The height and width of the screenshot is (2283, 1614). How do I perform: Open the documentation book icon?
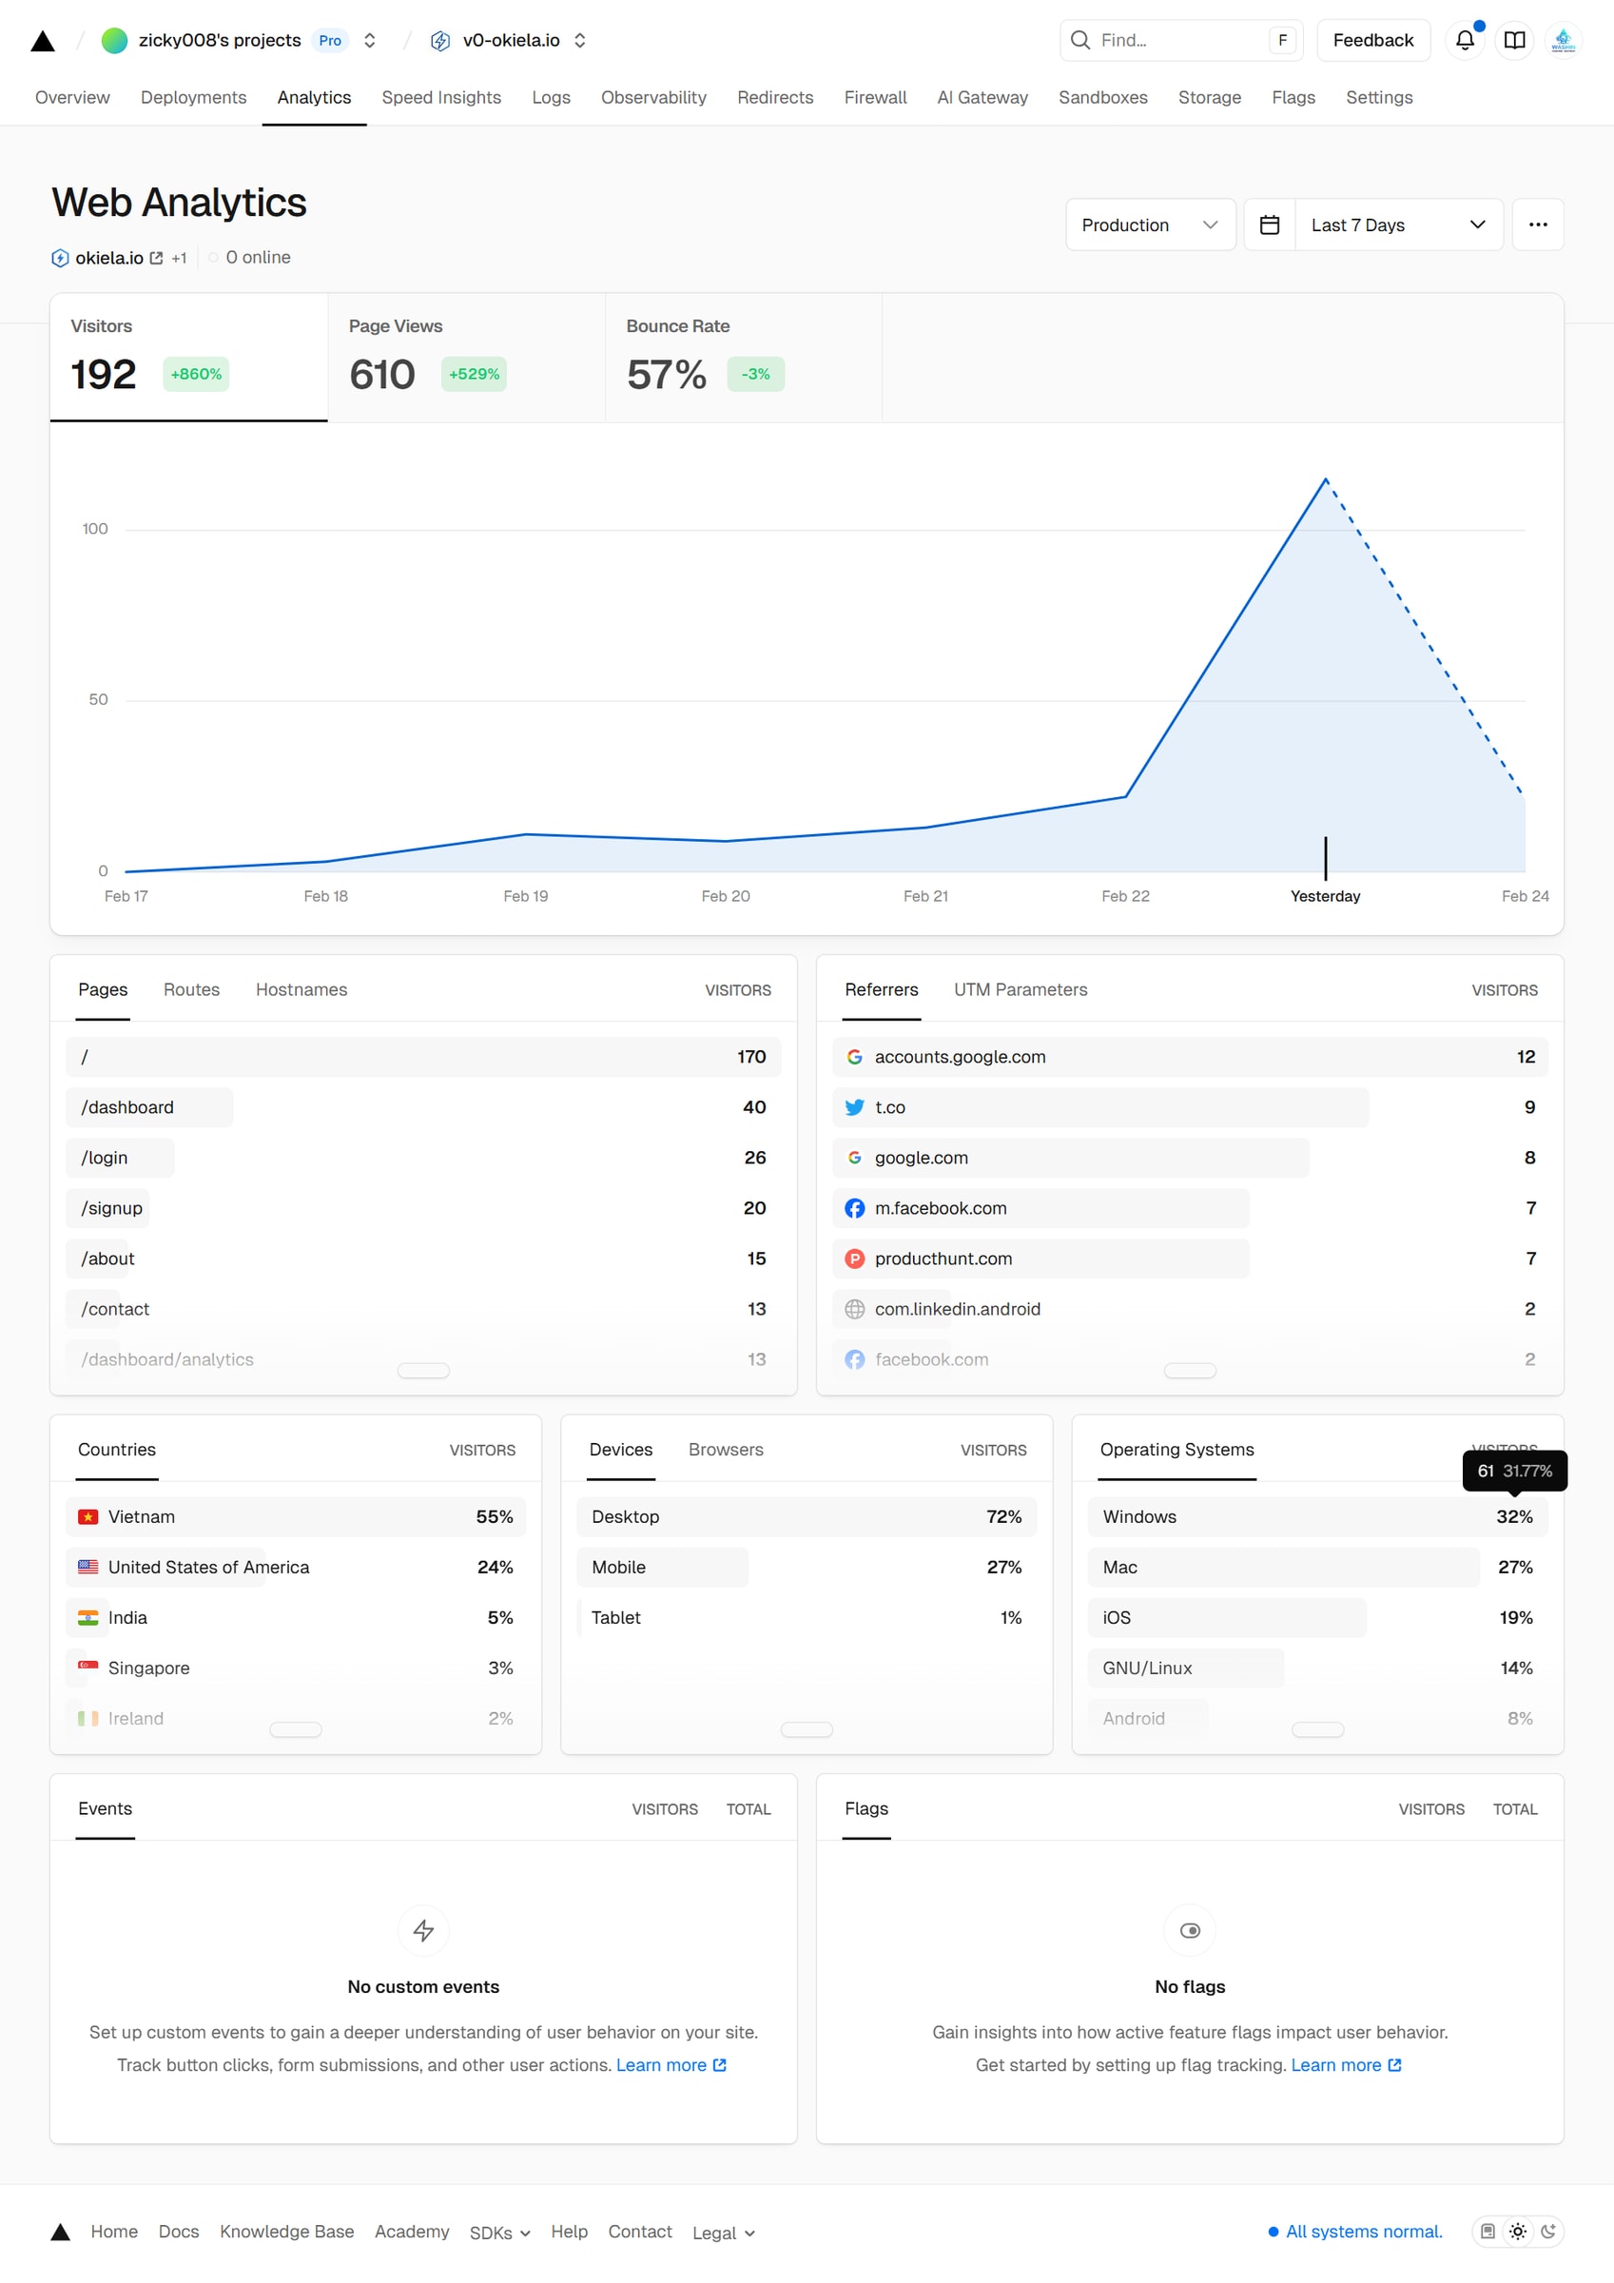(x=1513, y=40)
